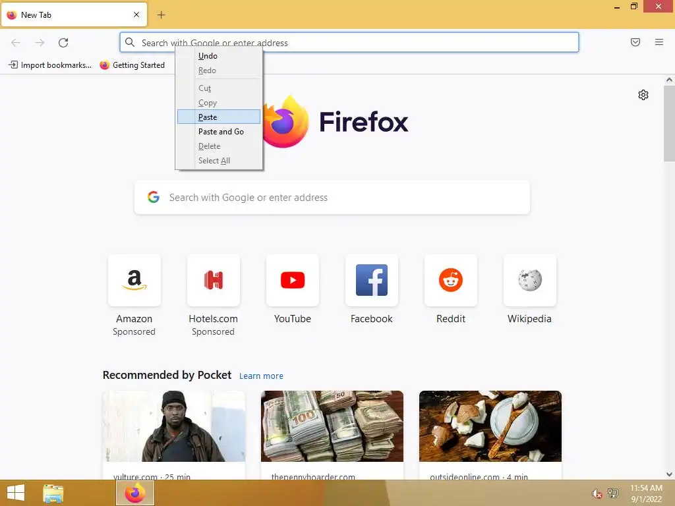
Task: Click the Firefox logo on the page
Action: pyautogui.click(x=285, y=121)
